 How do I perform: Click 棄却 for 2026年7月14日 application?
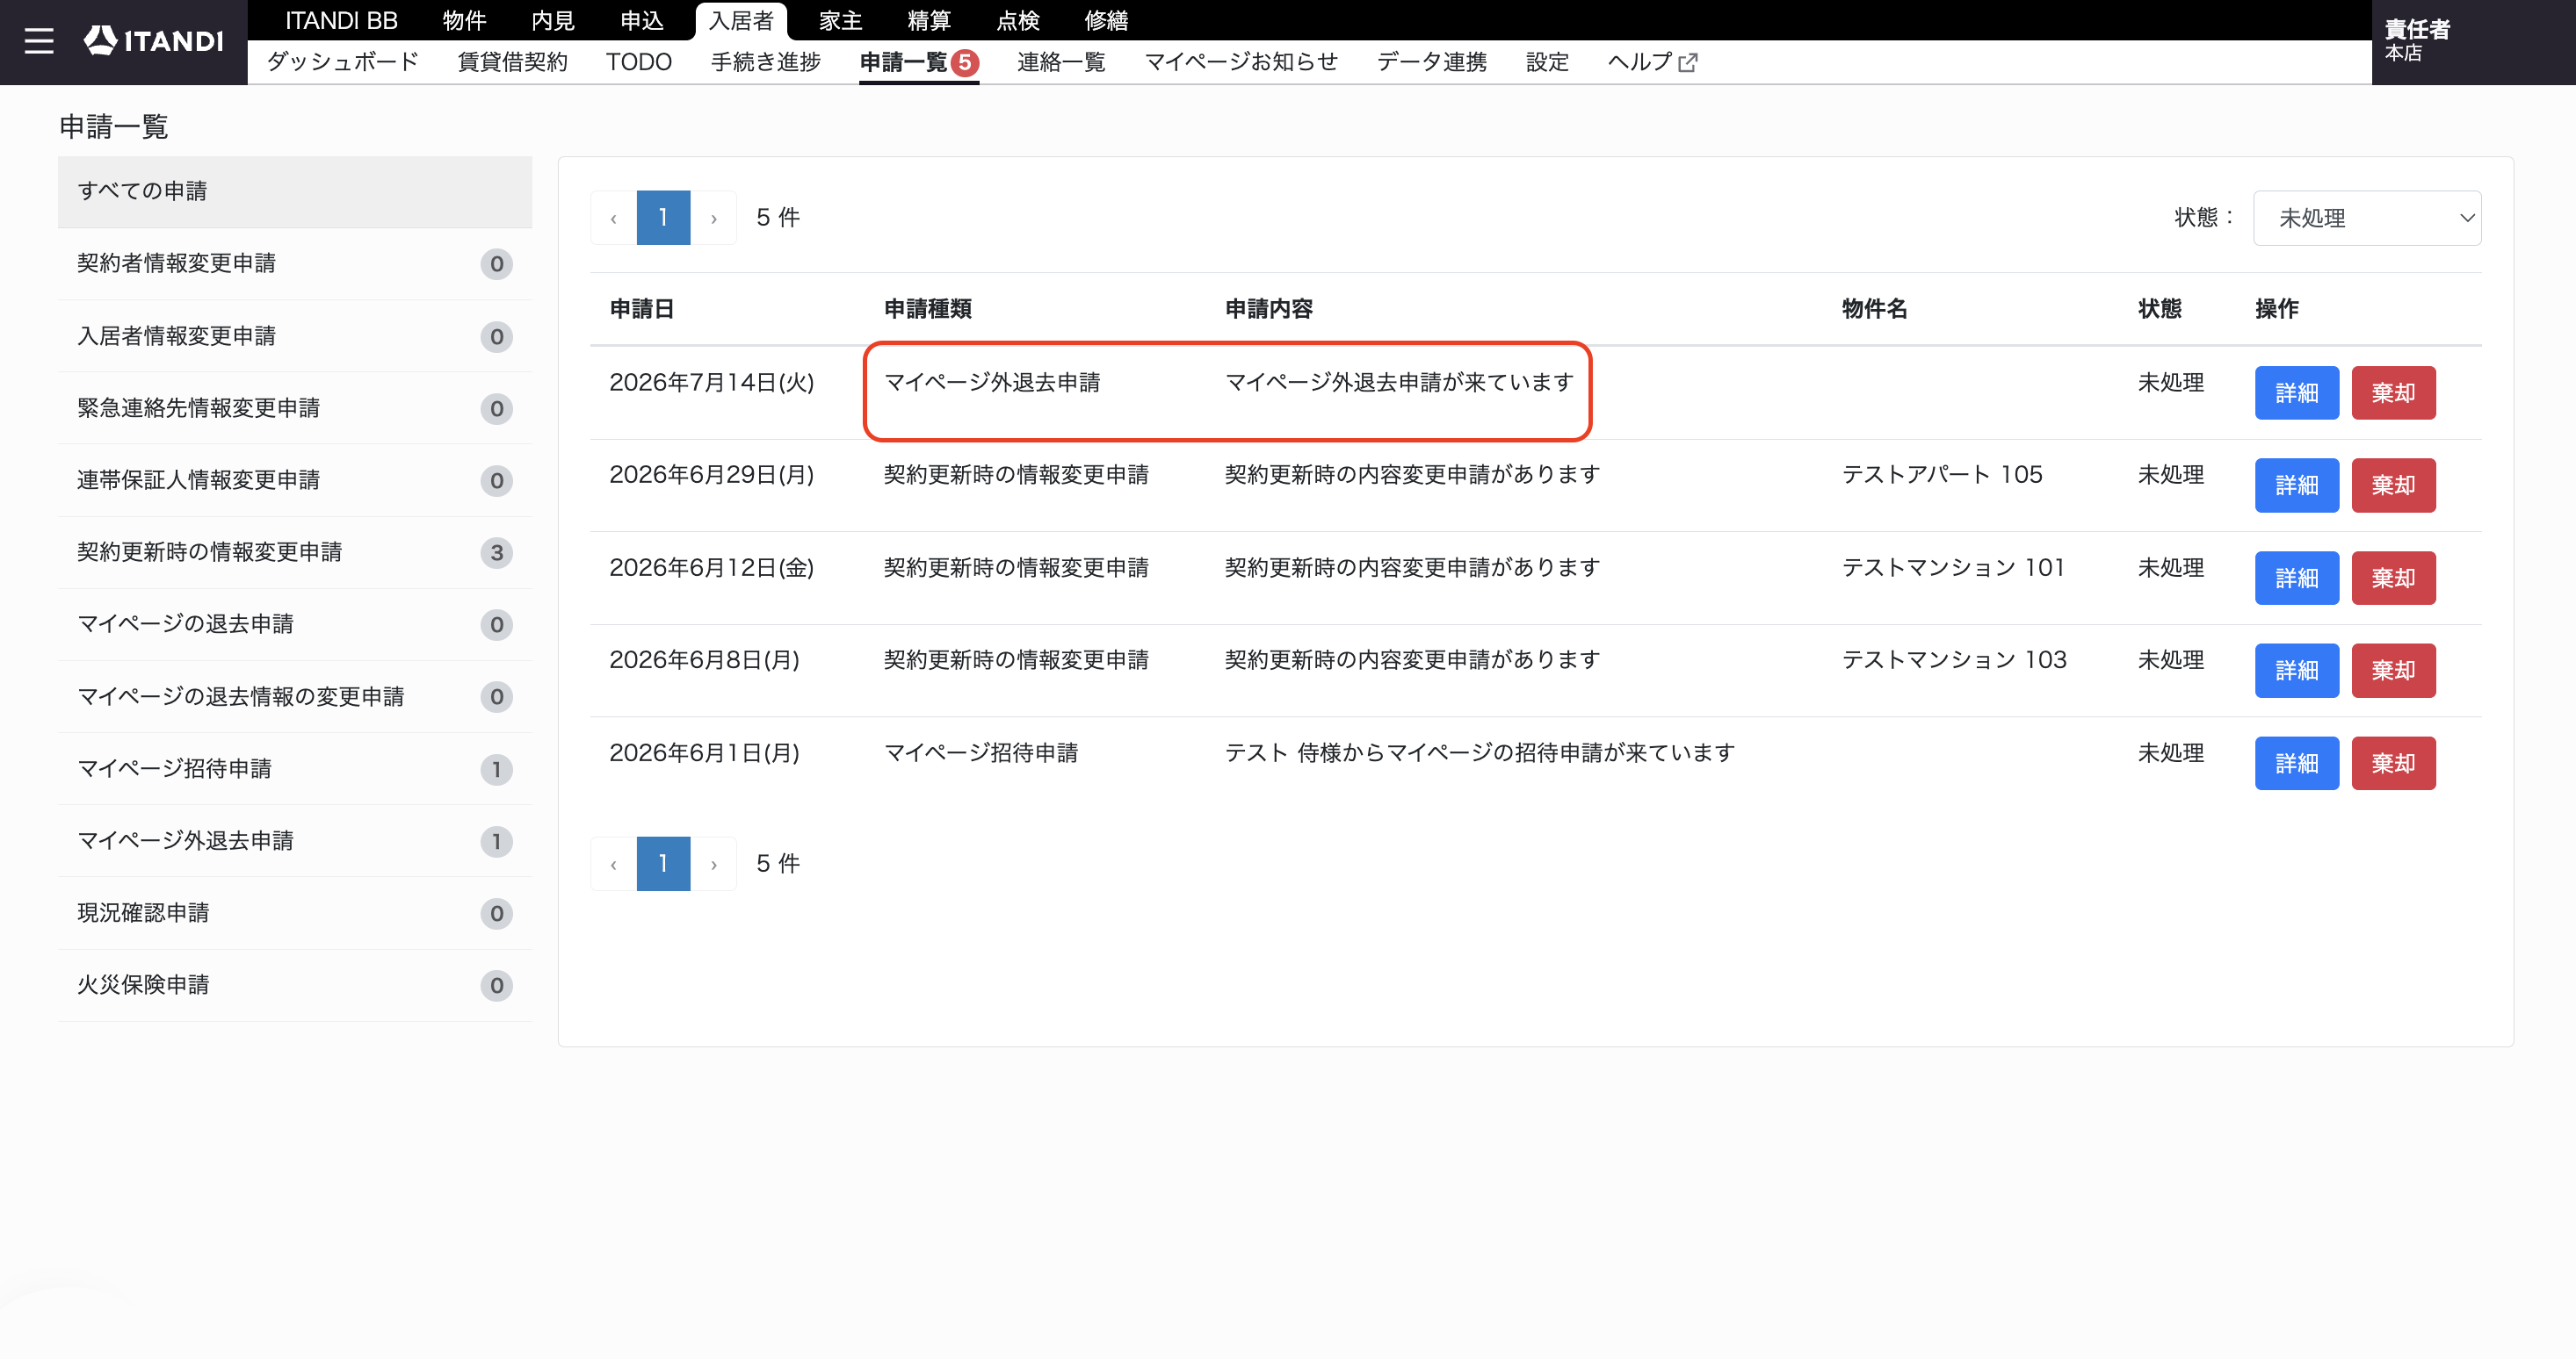coord(2393,392)
